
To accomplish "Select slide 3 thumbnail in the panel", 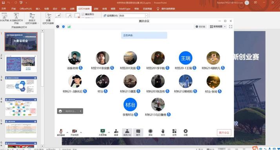I will tap(21, 85).
